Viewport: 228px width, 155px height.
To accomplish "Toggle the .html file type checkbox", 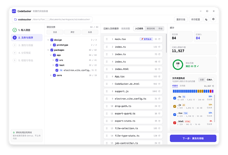I will pyautogui.click(x=175, y=123).
